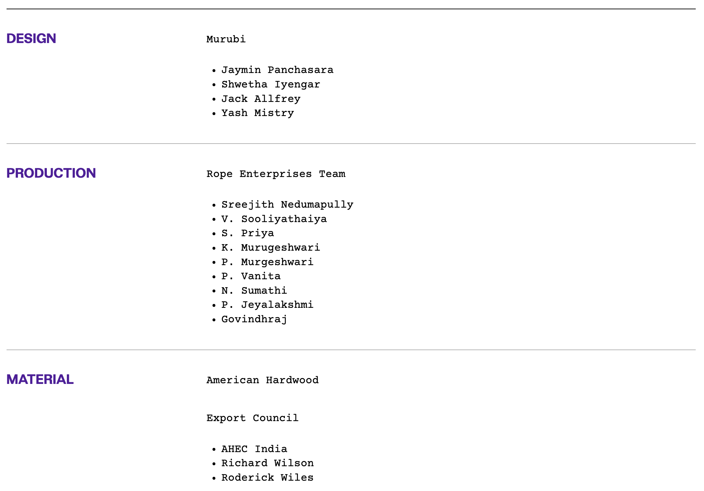Click on K. Murugeshwari
Image resolution: width=704 pixels, height=491 pixels.
[271, 248]
